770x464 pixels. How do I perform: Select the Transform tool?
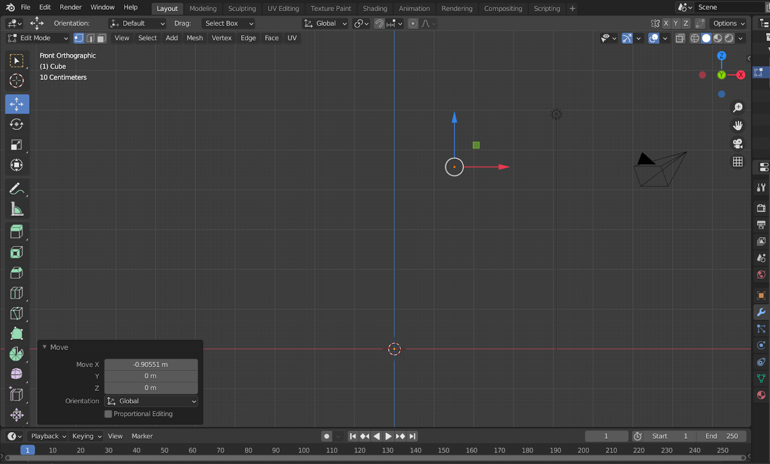(x=17, y=165)
